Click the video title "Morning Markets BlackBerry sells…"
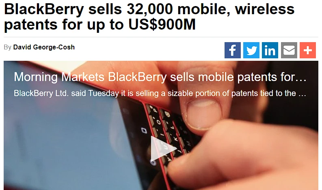This screenshot has width=322, height=190. click(x=160, y=77)
